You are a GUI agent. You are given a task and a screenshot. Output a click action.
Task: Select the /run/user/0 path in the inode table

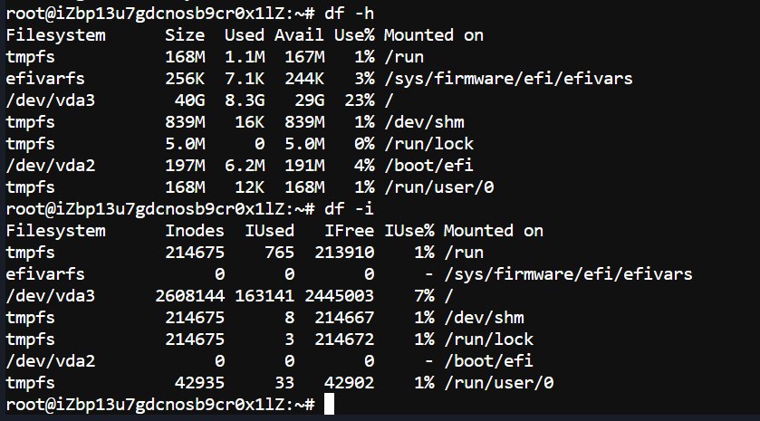coord(499,383)
